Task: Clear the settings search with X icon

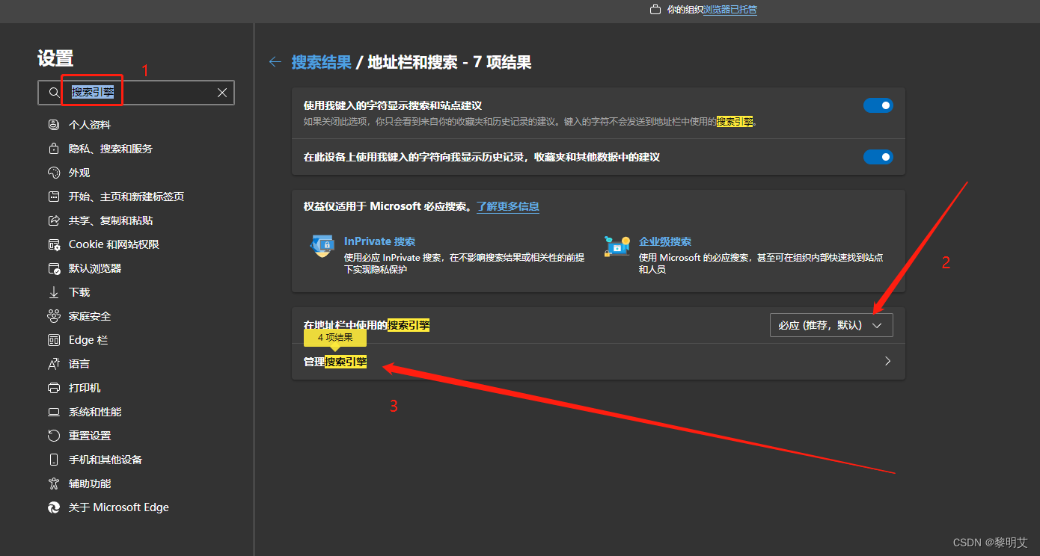Action: click(222, 93)
